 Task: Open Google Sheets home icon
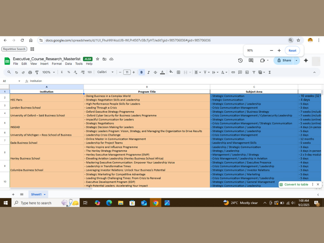tap(7, 61)
